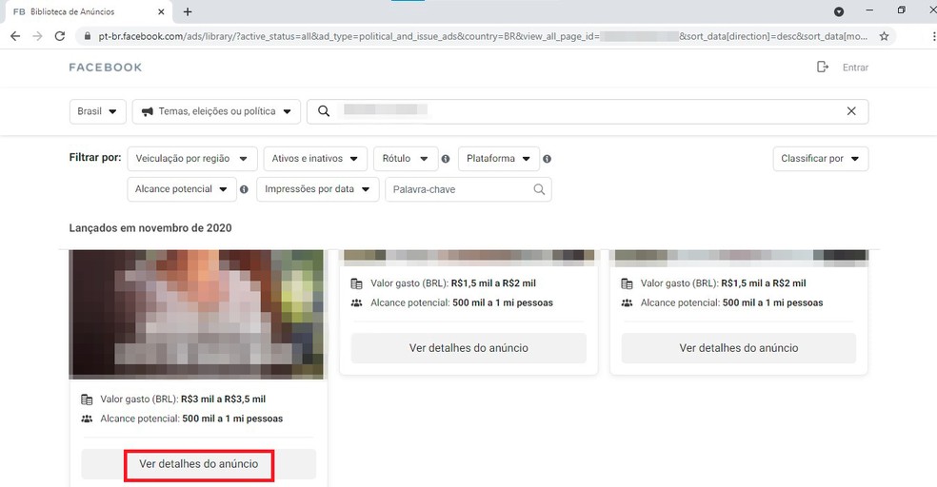The width and height of the screenshot is (937, 487).
Task: Click the megaphone icon in category dropdown
Action: [147, 111]
